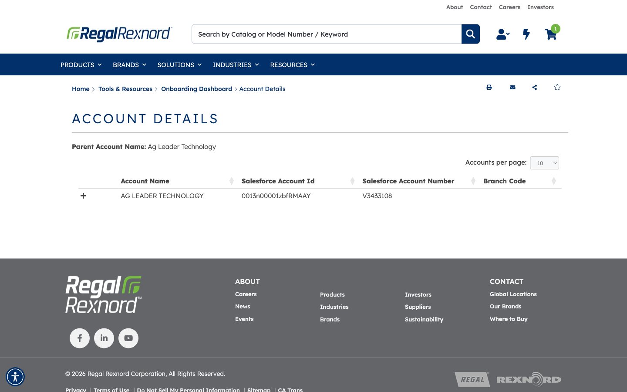Click the AG LEADER TECHNOLOGY account name

tap(162, 196)
